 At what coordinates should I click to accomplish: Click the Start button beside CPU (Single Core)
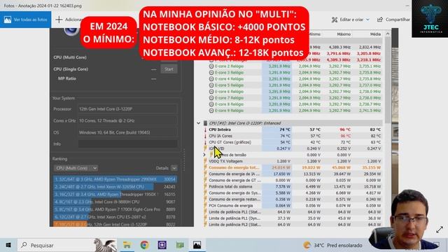tap(169, 69)
